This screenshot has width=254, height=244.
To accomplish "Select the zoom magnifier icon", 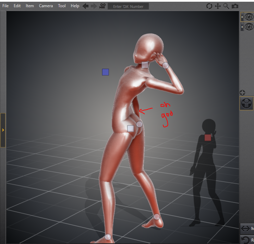I will (226, 6).
